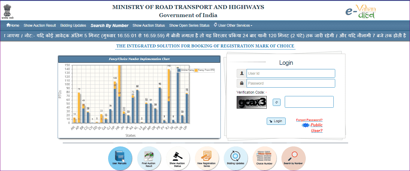Open View Registration Series icon

point(207,158)
